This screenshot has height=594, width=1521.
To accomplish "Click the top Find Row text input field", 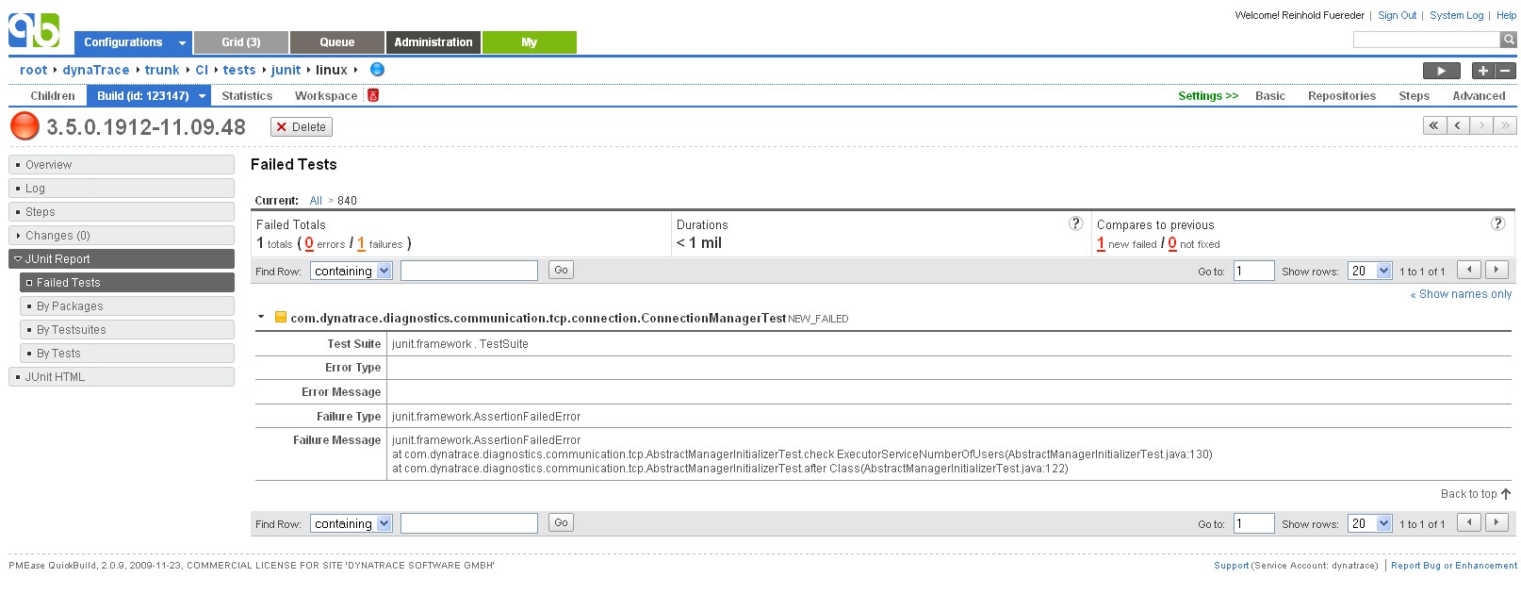I will pos(468,271).
